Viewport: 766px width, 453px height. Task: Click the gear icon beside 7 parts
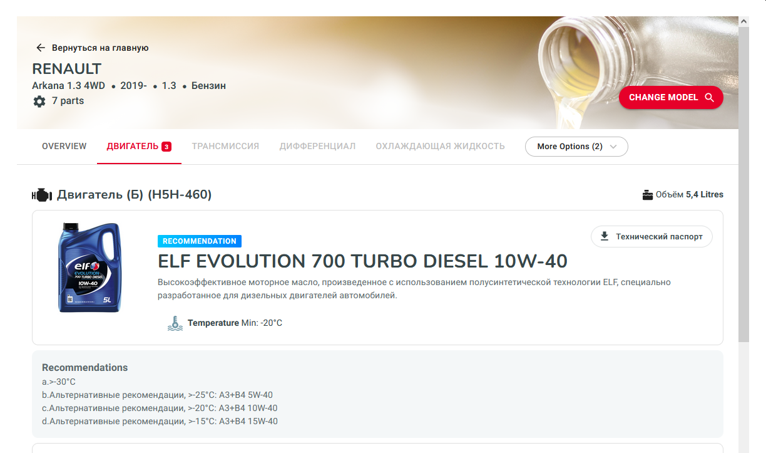(39, 101)
